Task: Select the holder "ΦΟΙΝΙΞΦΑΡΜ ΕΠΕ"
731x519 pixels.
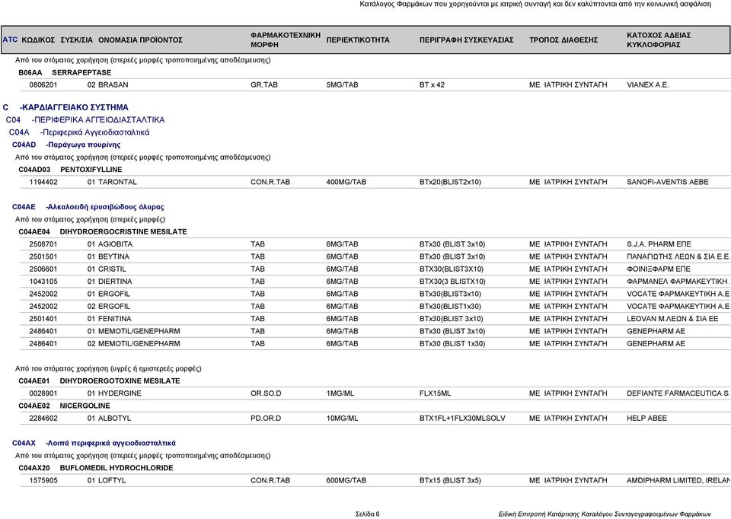Action: click(658, 269)
